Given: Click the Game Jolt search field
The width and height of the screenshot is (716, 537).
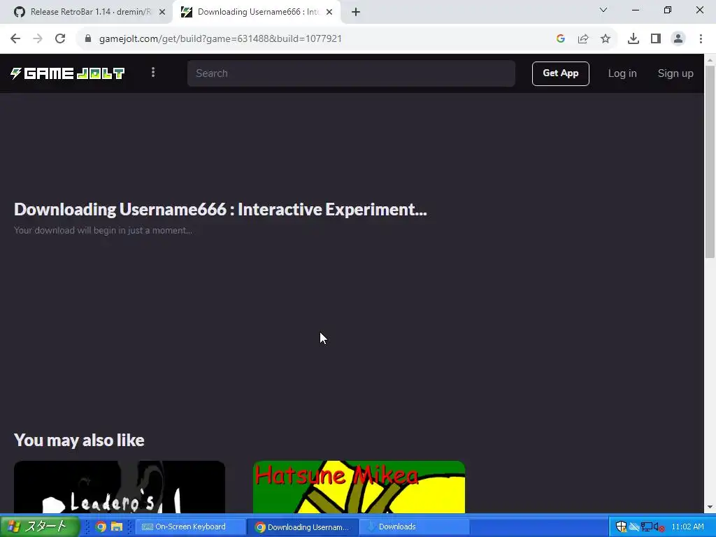Looking at the screenshot, I should tap(351, 73).
